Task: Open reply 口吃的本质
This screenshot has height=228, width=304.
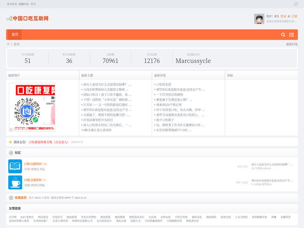Action: point(164,84)
